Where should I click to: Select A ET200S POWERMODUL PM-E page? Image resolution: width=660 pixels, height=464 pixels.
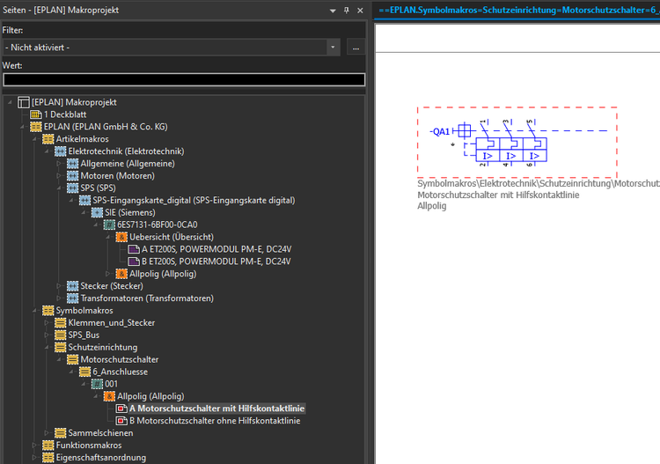(216, 249)
